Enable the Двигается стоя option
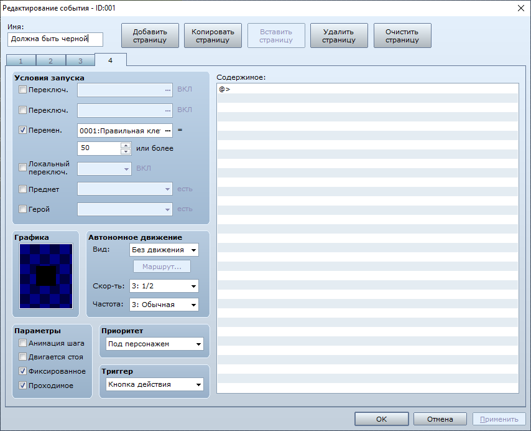The height and width of the screenshot is (431, 531). [22, 356]
